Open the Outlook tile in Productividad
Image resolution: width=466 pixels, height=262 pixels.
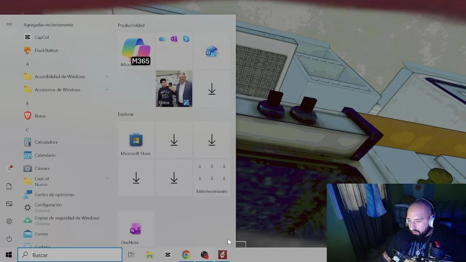(212, 51)
